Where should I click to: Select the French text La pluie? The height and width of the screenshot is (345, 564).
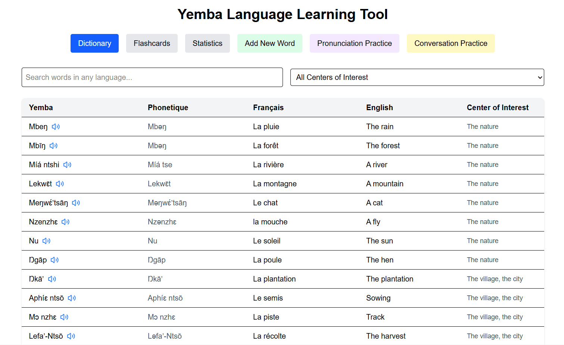[266, 127]
